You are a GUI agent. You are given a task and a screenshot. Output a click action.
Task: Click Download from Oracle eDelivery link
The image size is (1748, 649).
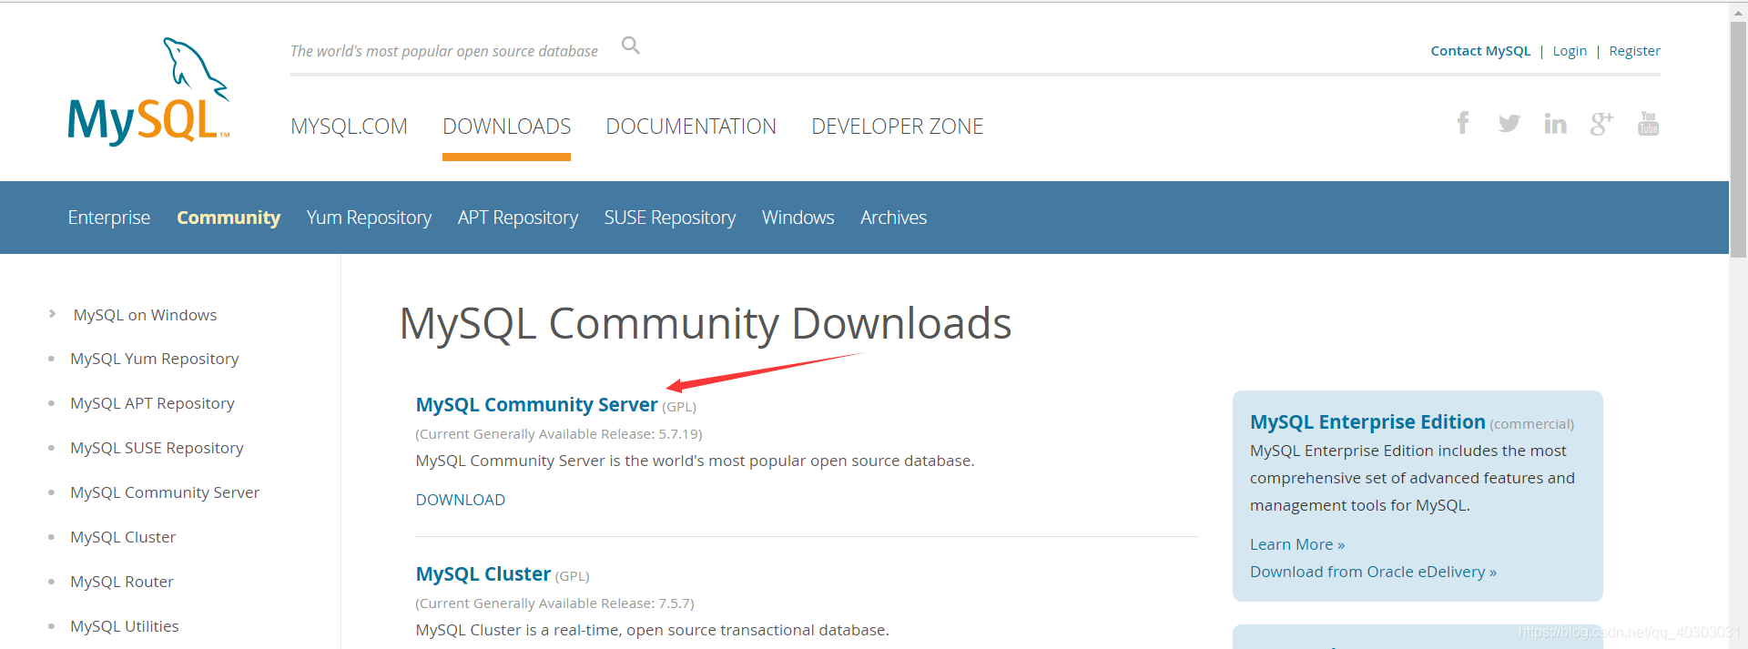point(1373,572)
